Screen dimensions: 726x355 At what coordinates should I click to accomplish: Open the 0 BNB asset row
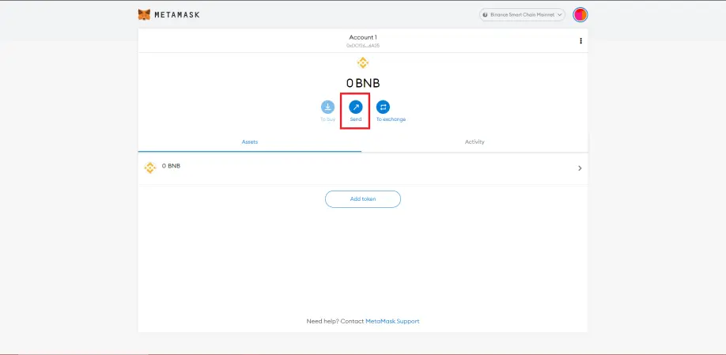coord(362,168)
